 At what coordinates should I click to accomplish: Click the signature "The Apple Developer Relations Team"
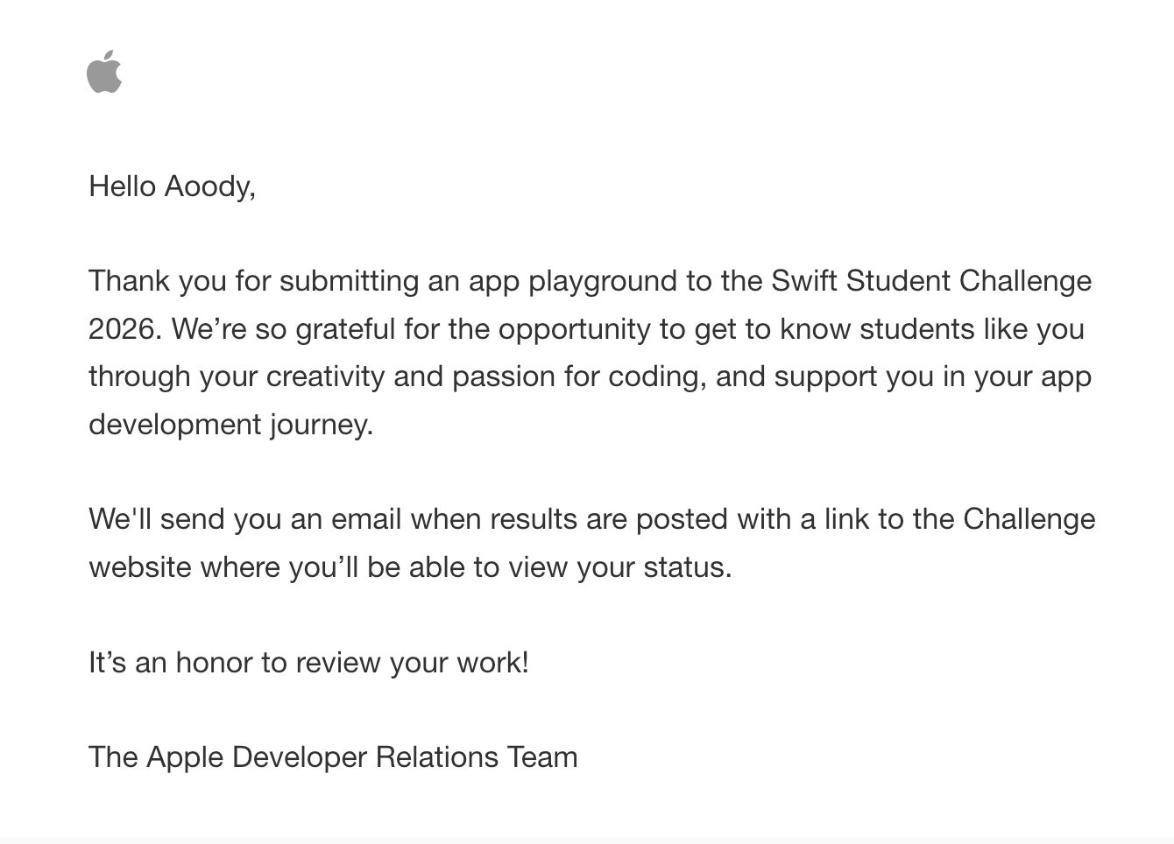pos(333,757)
